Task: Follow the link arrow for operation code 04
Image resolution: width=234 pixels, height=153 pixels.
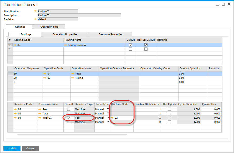Action: tap(45, 73)
